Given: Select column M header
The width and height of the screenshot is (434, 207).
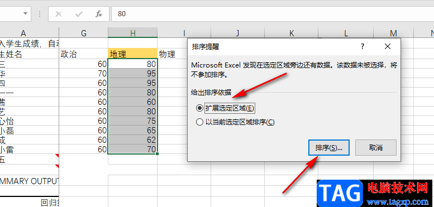Looking at the screenshot, I should (x=393, y=33).
